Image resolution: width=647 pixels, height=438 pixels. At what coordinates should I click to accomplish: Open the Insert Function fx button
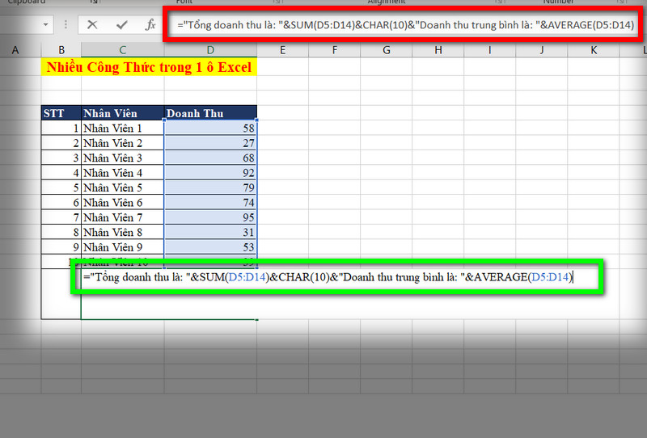[x=150, y=25]
